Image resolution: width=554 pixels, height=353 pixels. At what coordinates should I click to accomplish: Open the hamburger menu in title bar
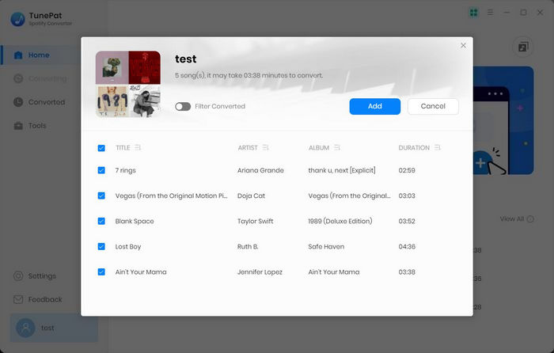coord(490,13)
